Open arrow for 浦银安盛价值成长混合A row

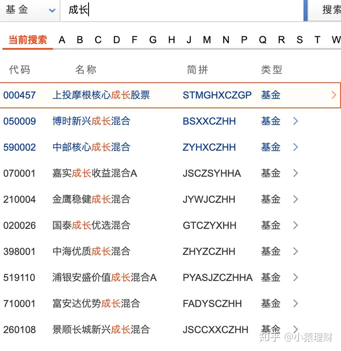point(296,277)
